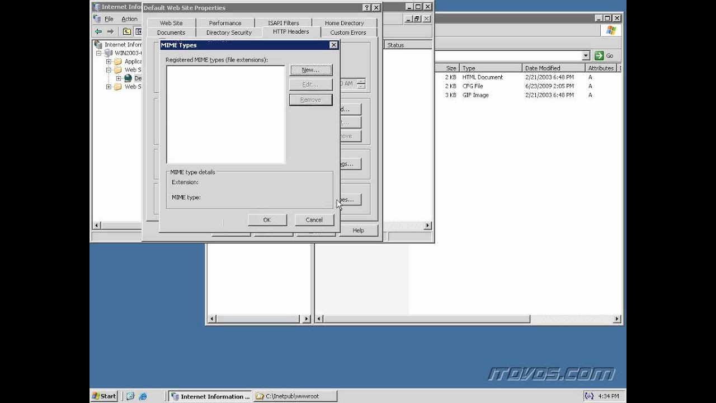This screenshot has height=403, width=716.
Task: Click Help button in Properties dialog
Action: pyautogui.click(x=358, y=230)
